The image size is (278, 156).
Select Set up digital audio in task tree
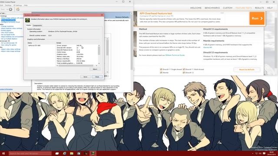[8, 35]
